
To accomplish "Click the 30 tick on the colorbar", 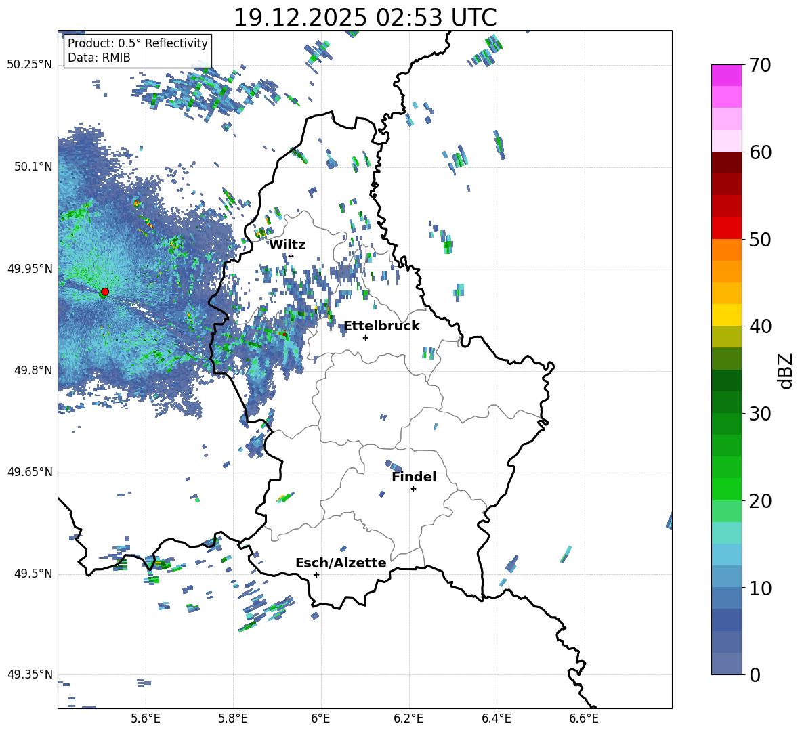I will pyautogui.click(x=760, y=414).
